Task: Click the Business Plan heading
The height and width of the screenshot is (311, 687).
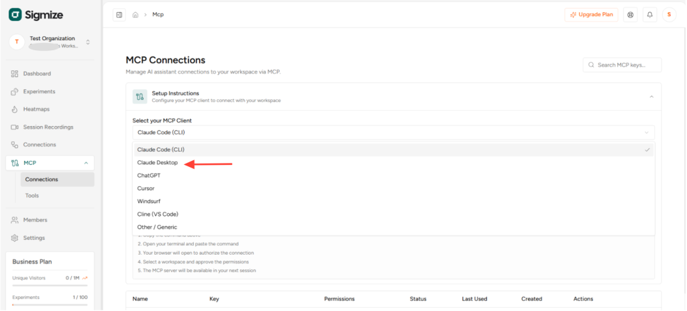Action: (32, 261)
